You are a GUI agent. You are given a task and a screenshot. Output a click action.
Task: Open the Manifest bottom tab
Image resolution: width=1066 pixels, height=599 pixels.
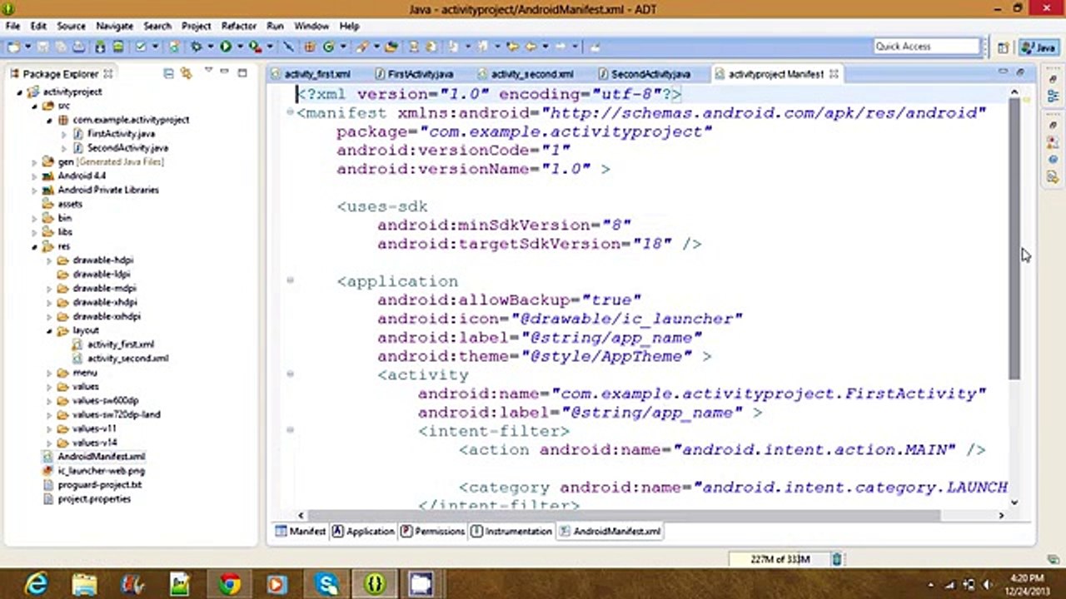pos(301,531)
